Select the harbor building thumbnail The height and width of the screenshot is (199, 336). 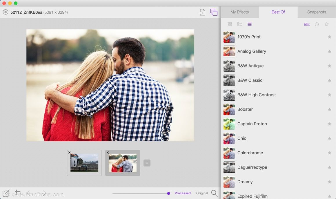[x=84, y=163]
